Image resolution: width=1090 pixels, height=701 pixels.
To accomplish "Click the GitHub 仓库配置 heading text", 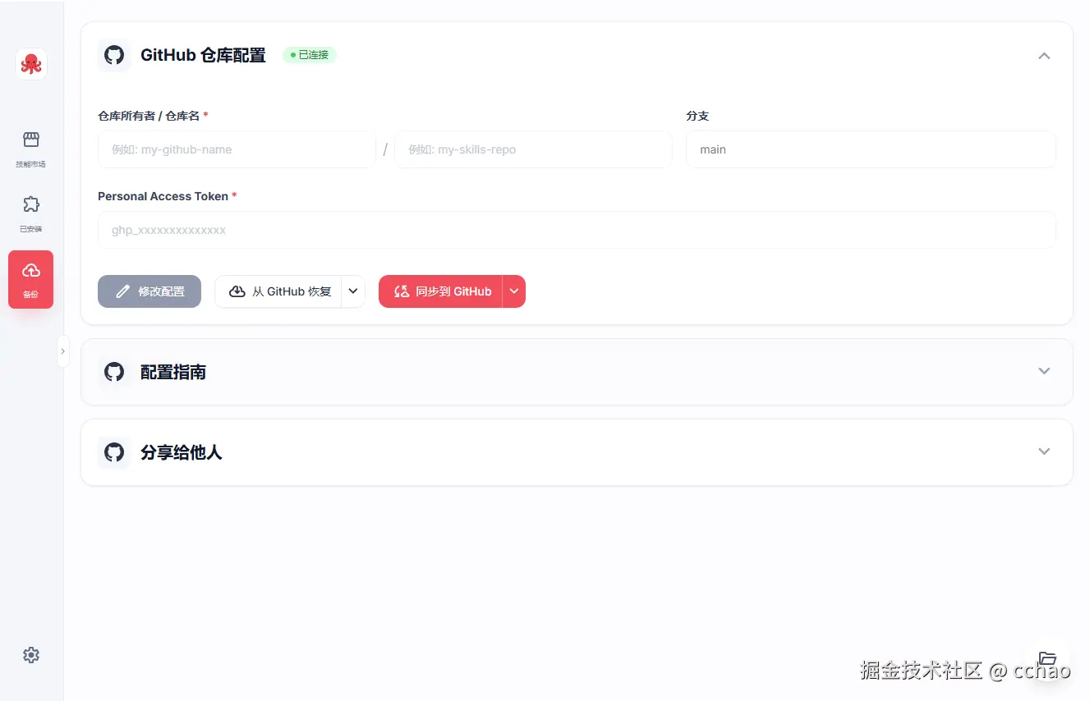I will pos(203,55).
